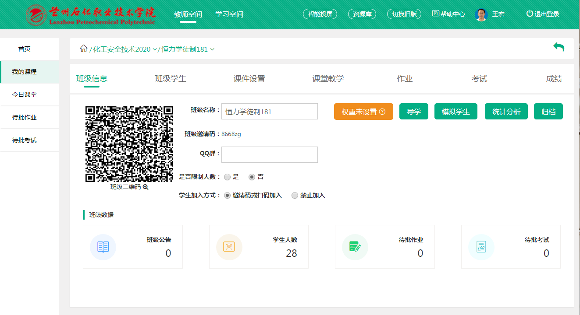Open the 课件设置 tab
Screen dimensions: 580x315
point(249,79)
